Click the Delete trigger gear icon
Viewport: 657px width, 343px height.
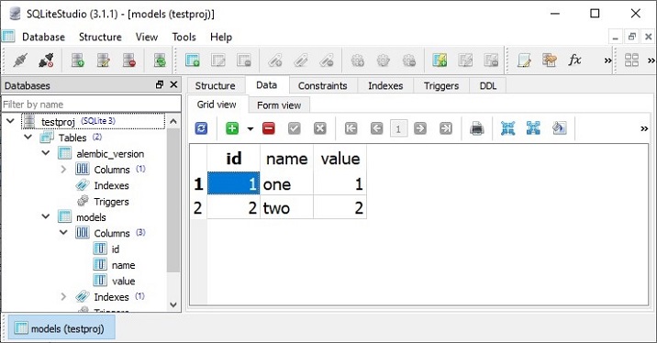pyautogui.click(x=409, y=61)
